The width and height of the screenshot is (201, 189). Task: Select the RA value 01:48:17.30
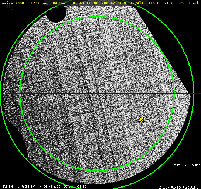(x=85, y=3)
